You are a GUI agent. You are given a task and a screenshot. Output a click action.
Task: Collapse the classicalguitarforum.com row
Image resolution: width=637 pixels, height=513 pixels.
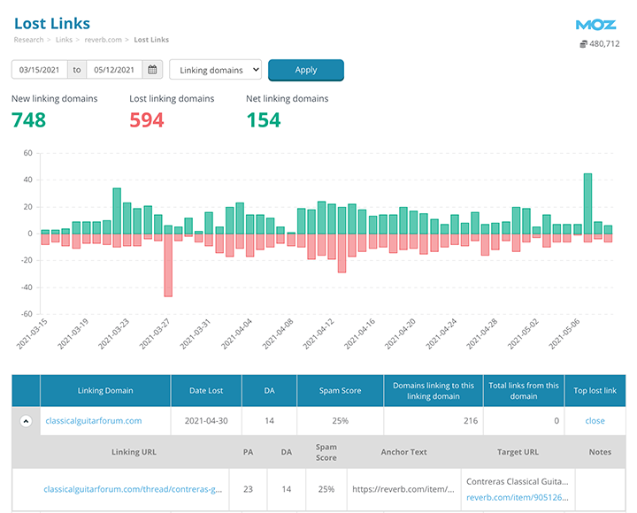(x=26, y=421)
